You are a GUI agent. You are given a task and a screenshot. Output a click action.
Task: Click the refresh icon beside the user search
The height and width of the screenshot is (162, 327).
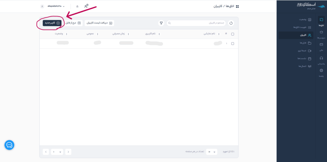231,23
